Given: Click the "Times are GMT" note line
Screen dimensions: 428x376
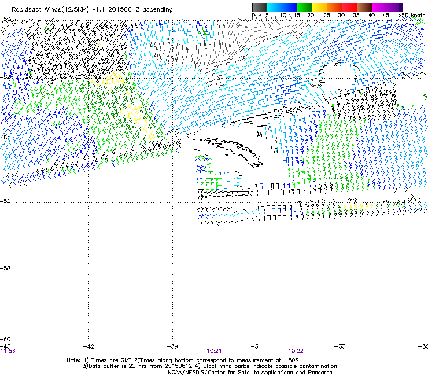Looking at the screenshot, I should (183, 360).
